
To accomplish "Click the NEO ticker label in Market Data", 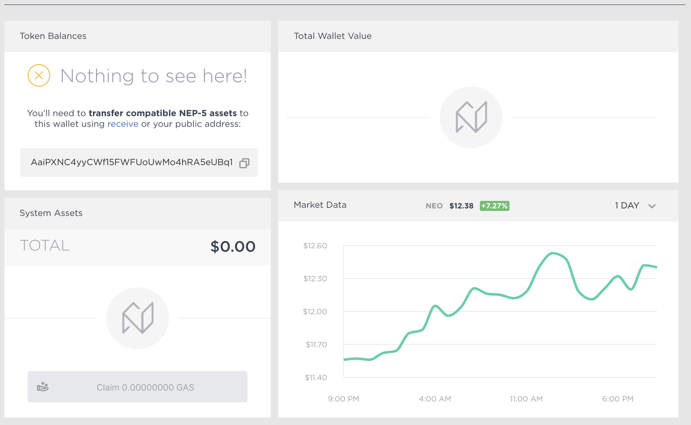I will (x=434, y=206).
